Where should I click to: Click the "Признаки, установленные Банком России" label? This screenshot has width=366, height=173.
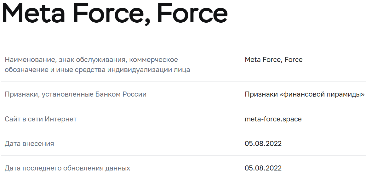(x=76, y=94)
